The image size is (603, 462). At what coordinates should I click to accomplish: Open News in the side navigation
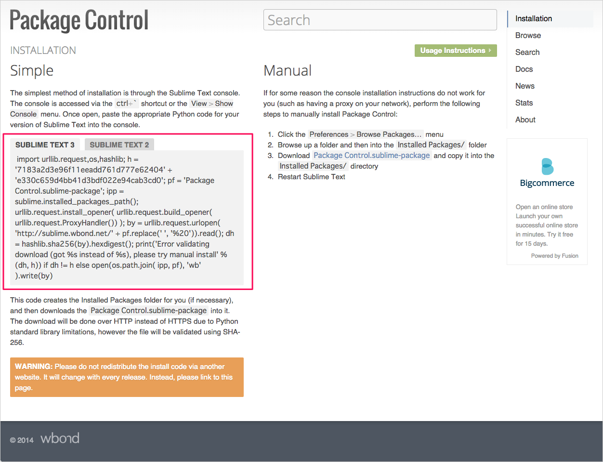tap(525, 86)
